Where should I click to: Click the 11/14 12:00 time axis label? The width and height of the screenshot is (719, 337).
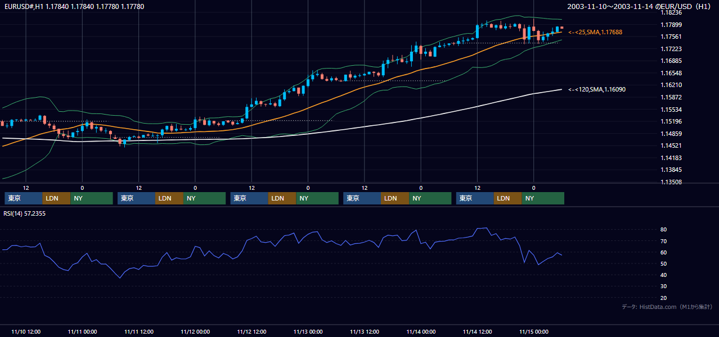click(477, 331)
